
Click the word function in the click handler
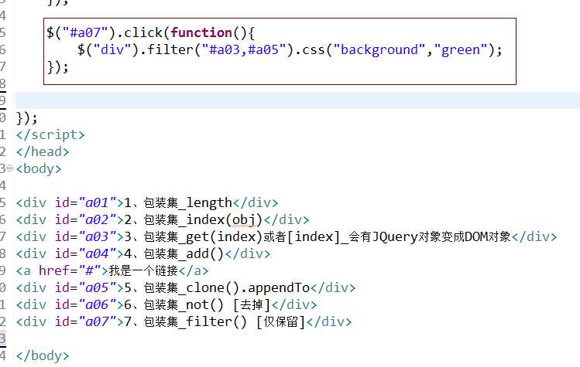click(x=201, y=33)
